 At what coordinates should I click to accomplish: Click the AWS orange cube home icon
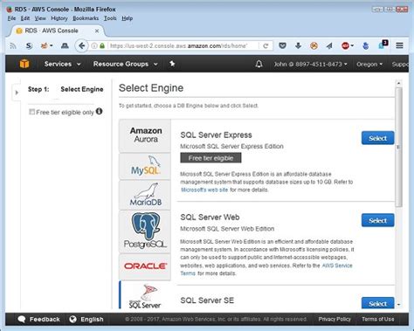tap(24, 64)
